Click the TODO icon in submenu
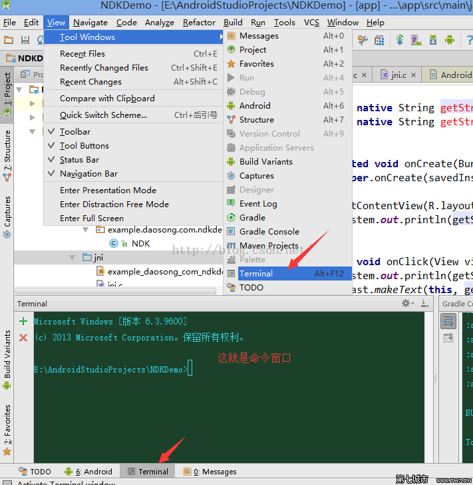 [x=231, y=287]
